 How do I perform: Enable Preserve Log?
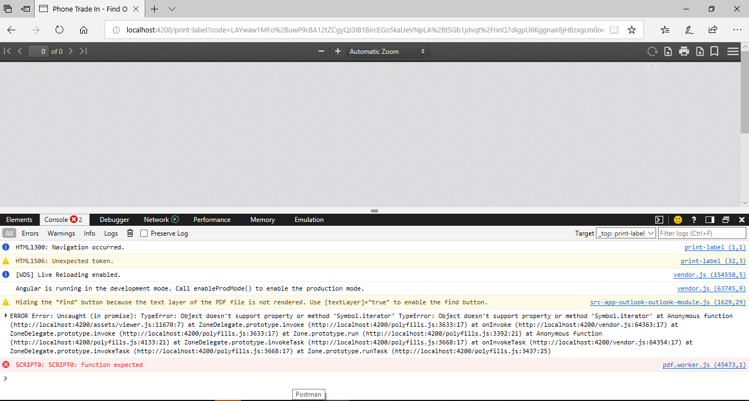tap(144, 233)
